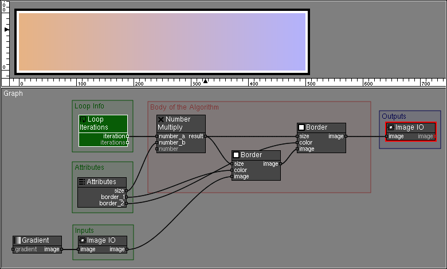The width and height of the screenshot is (447, 269).
Task: Click the triangle marker on horizontal ruler
Action: (x=206, y=81)
